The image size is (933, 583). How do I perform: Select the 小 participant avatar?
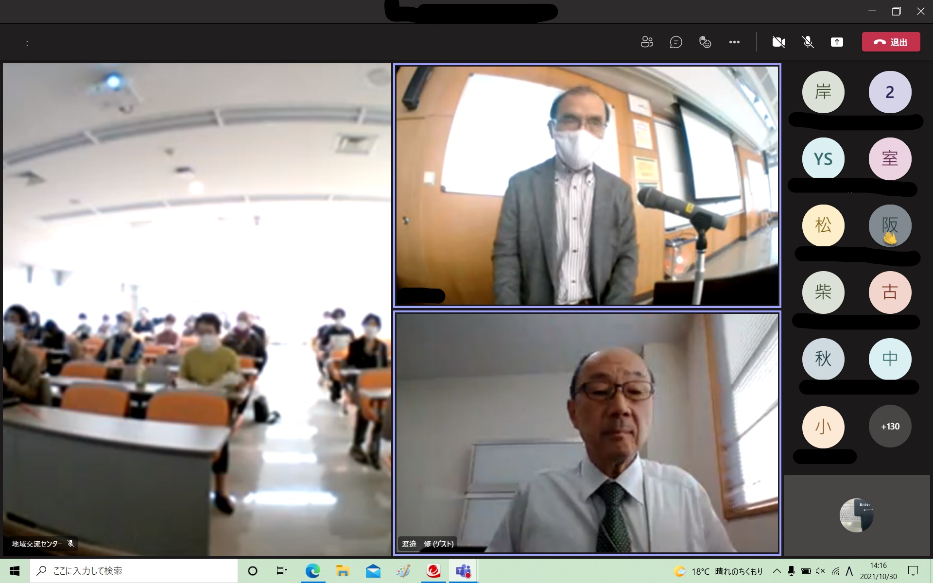point(823,426)
